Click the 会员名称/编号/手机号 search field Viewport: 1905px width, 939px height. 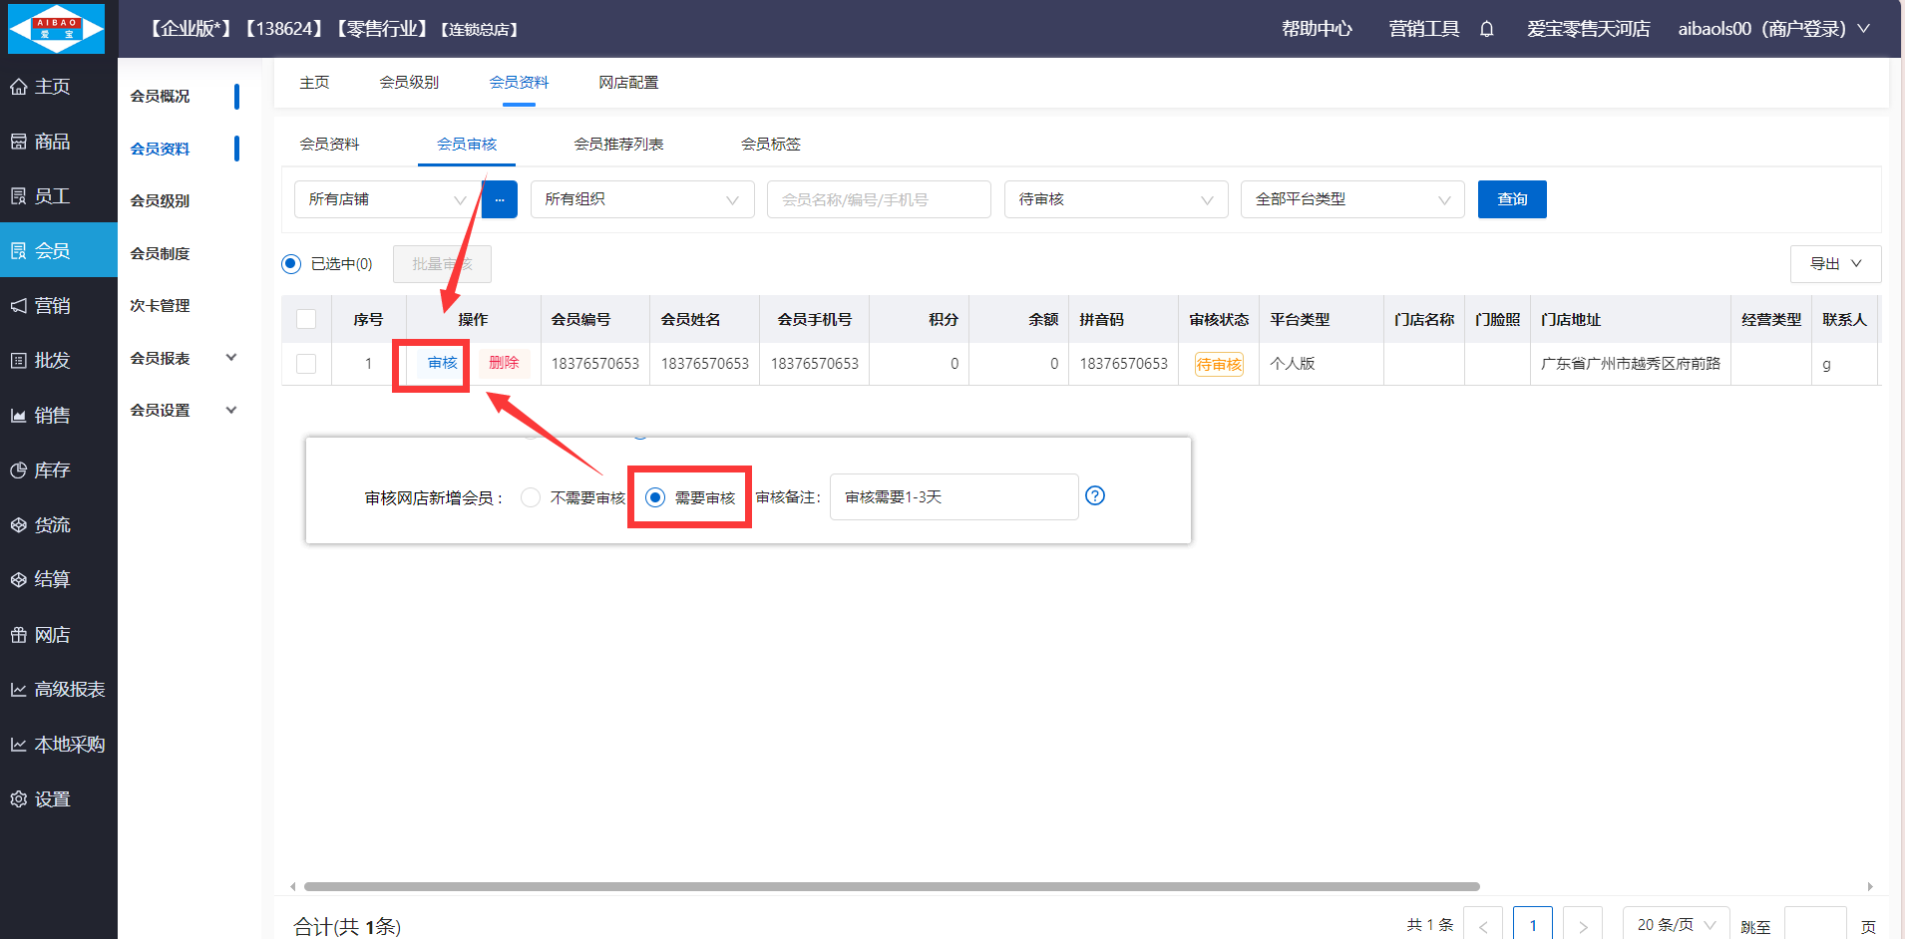[x=878, y=199]
